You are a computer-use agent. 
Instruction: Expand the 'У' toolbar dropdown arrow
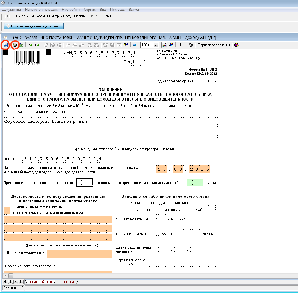[184, 45]
